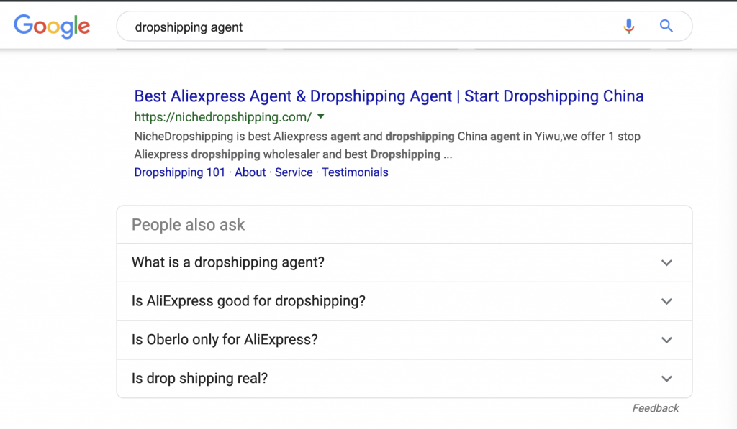
Task: Click the voice search microphone icon
Action: pyautogui.click(x=629, y=27)
